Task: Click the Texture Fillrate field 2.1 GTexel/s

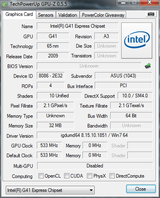Action: (131, 106)
